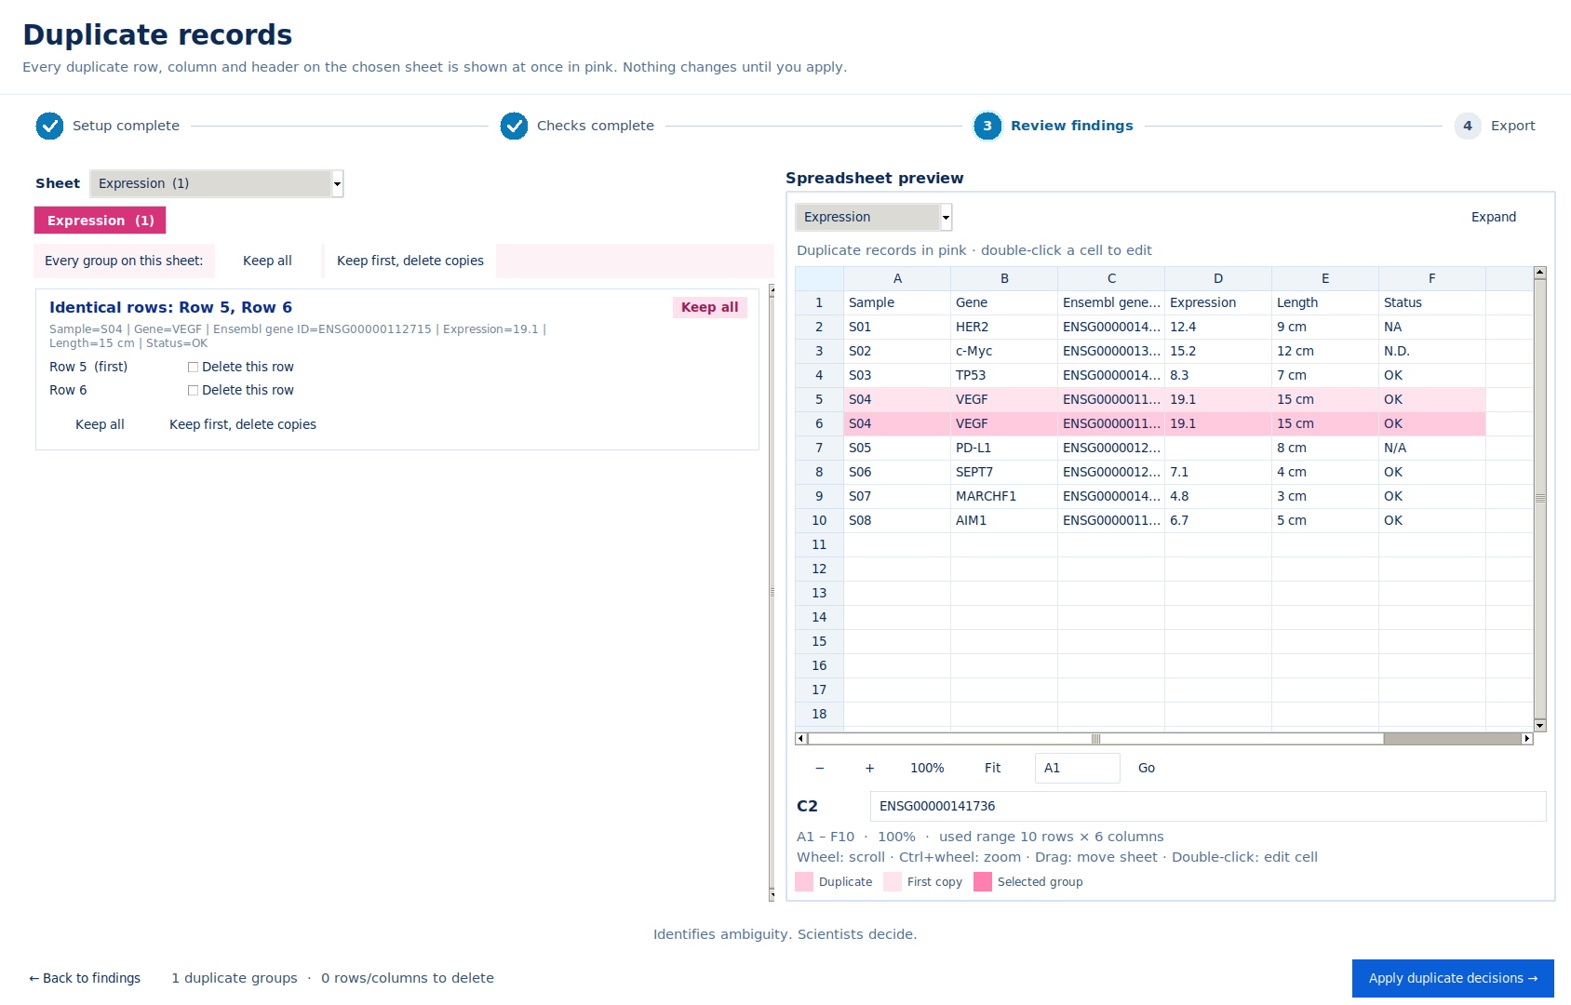
Task: Select step 3 Review findings circle
Action: tap(987, 126)
